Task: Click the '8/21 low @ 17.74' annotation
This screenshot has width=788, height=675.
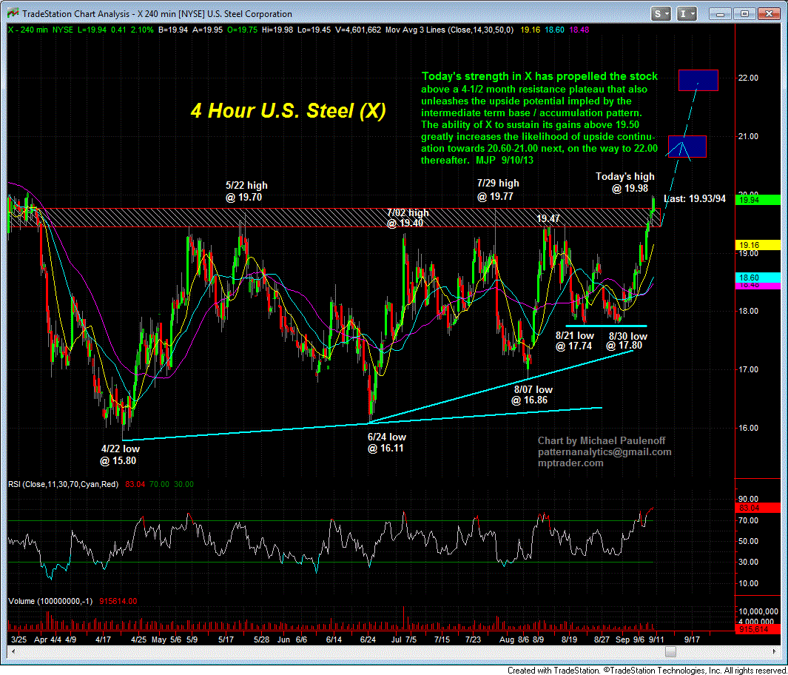Action: (574, 340)
